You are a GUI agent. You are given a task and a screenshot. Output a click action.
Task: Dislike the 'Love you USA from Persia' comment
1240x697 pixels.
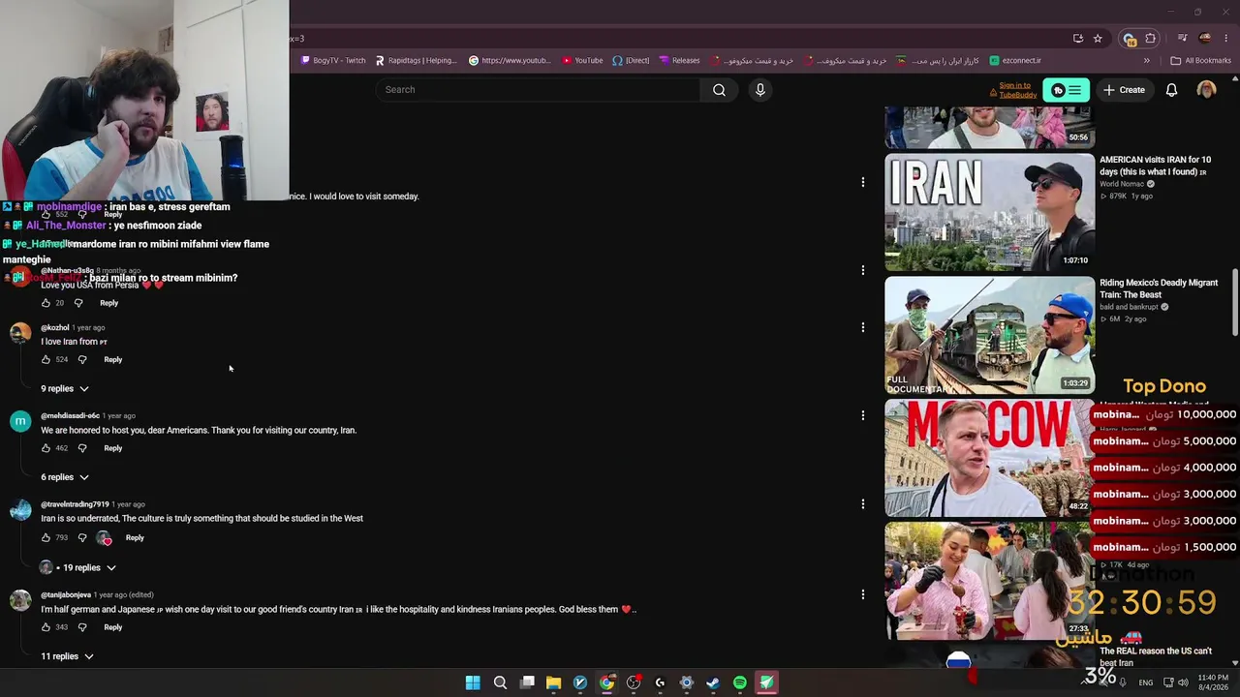[x=78, y=303]
